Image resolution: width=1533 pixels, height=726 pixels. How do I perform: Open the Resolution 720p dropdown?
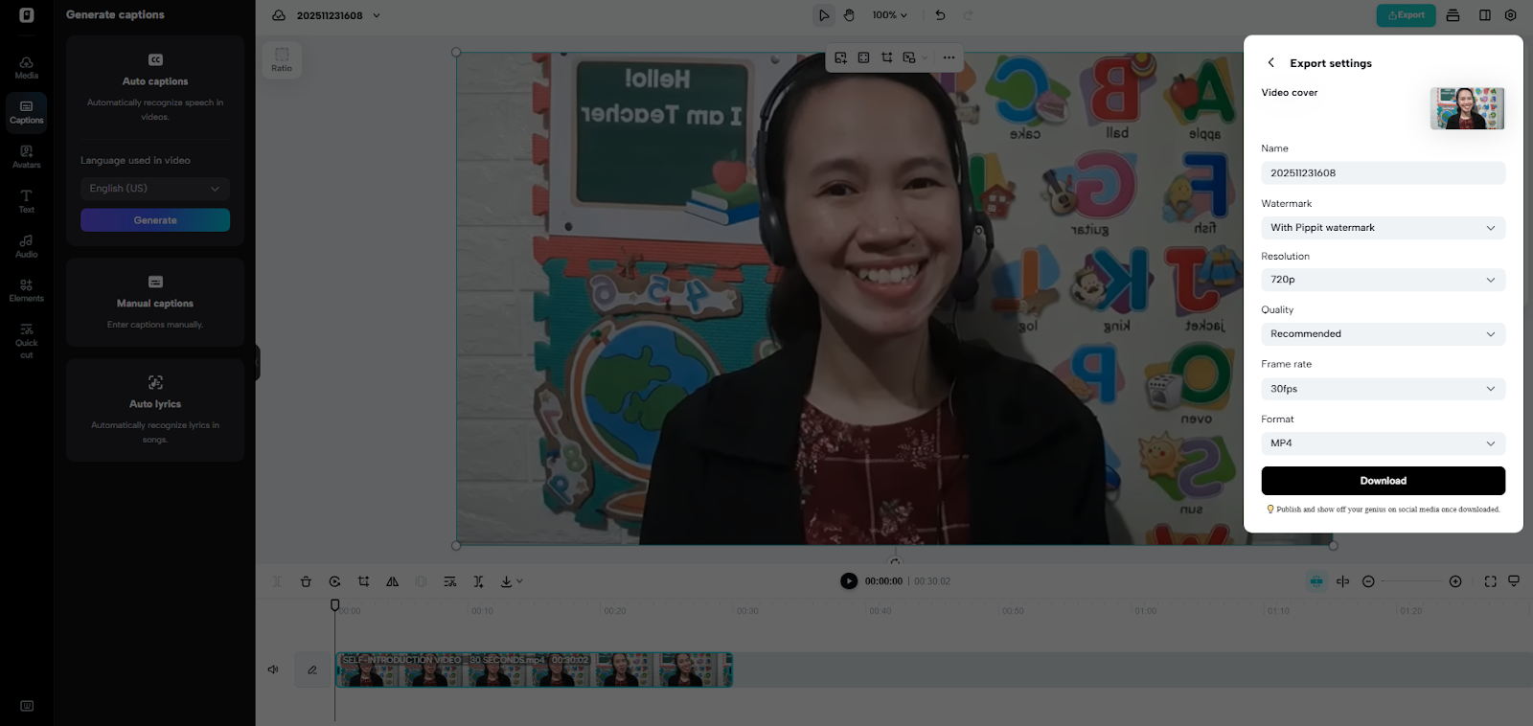(x=1384, y=280)
